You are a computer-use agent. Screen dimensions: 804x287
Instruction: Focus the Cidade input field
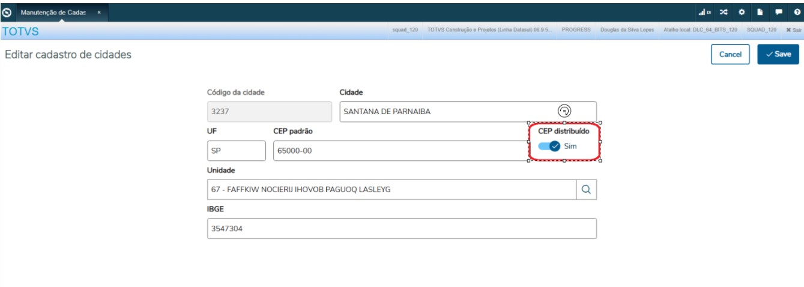click(468, 112)
